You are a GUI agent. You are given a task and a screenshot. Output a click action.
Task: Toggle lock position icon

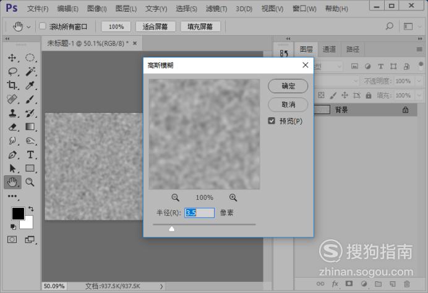(x=345, y=95)
